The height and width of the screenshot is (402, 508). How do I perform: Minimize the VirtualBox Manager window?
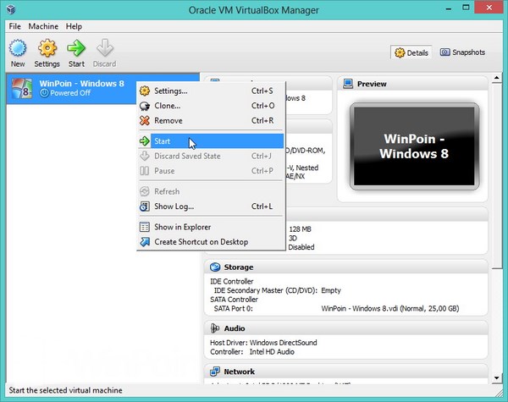(449, 9)
